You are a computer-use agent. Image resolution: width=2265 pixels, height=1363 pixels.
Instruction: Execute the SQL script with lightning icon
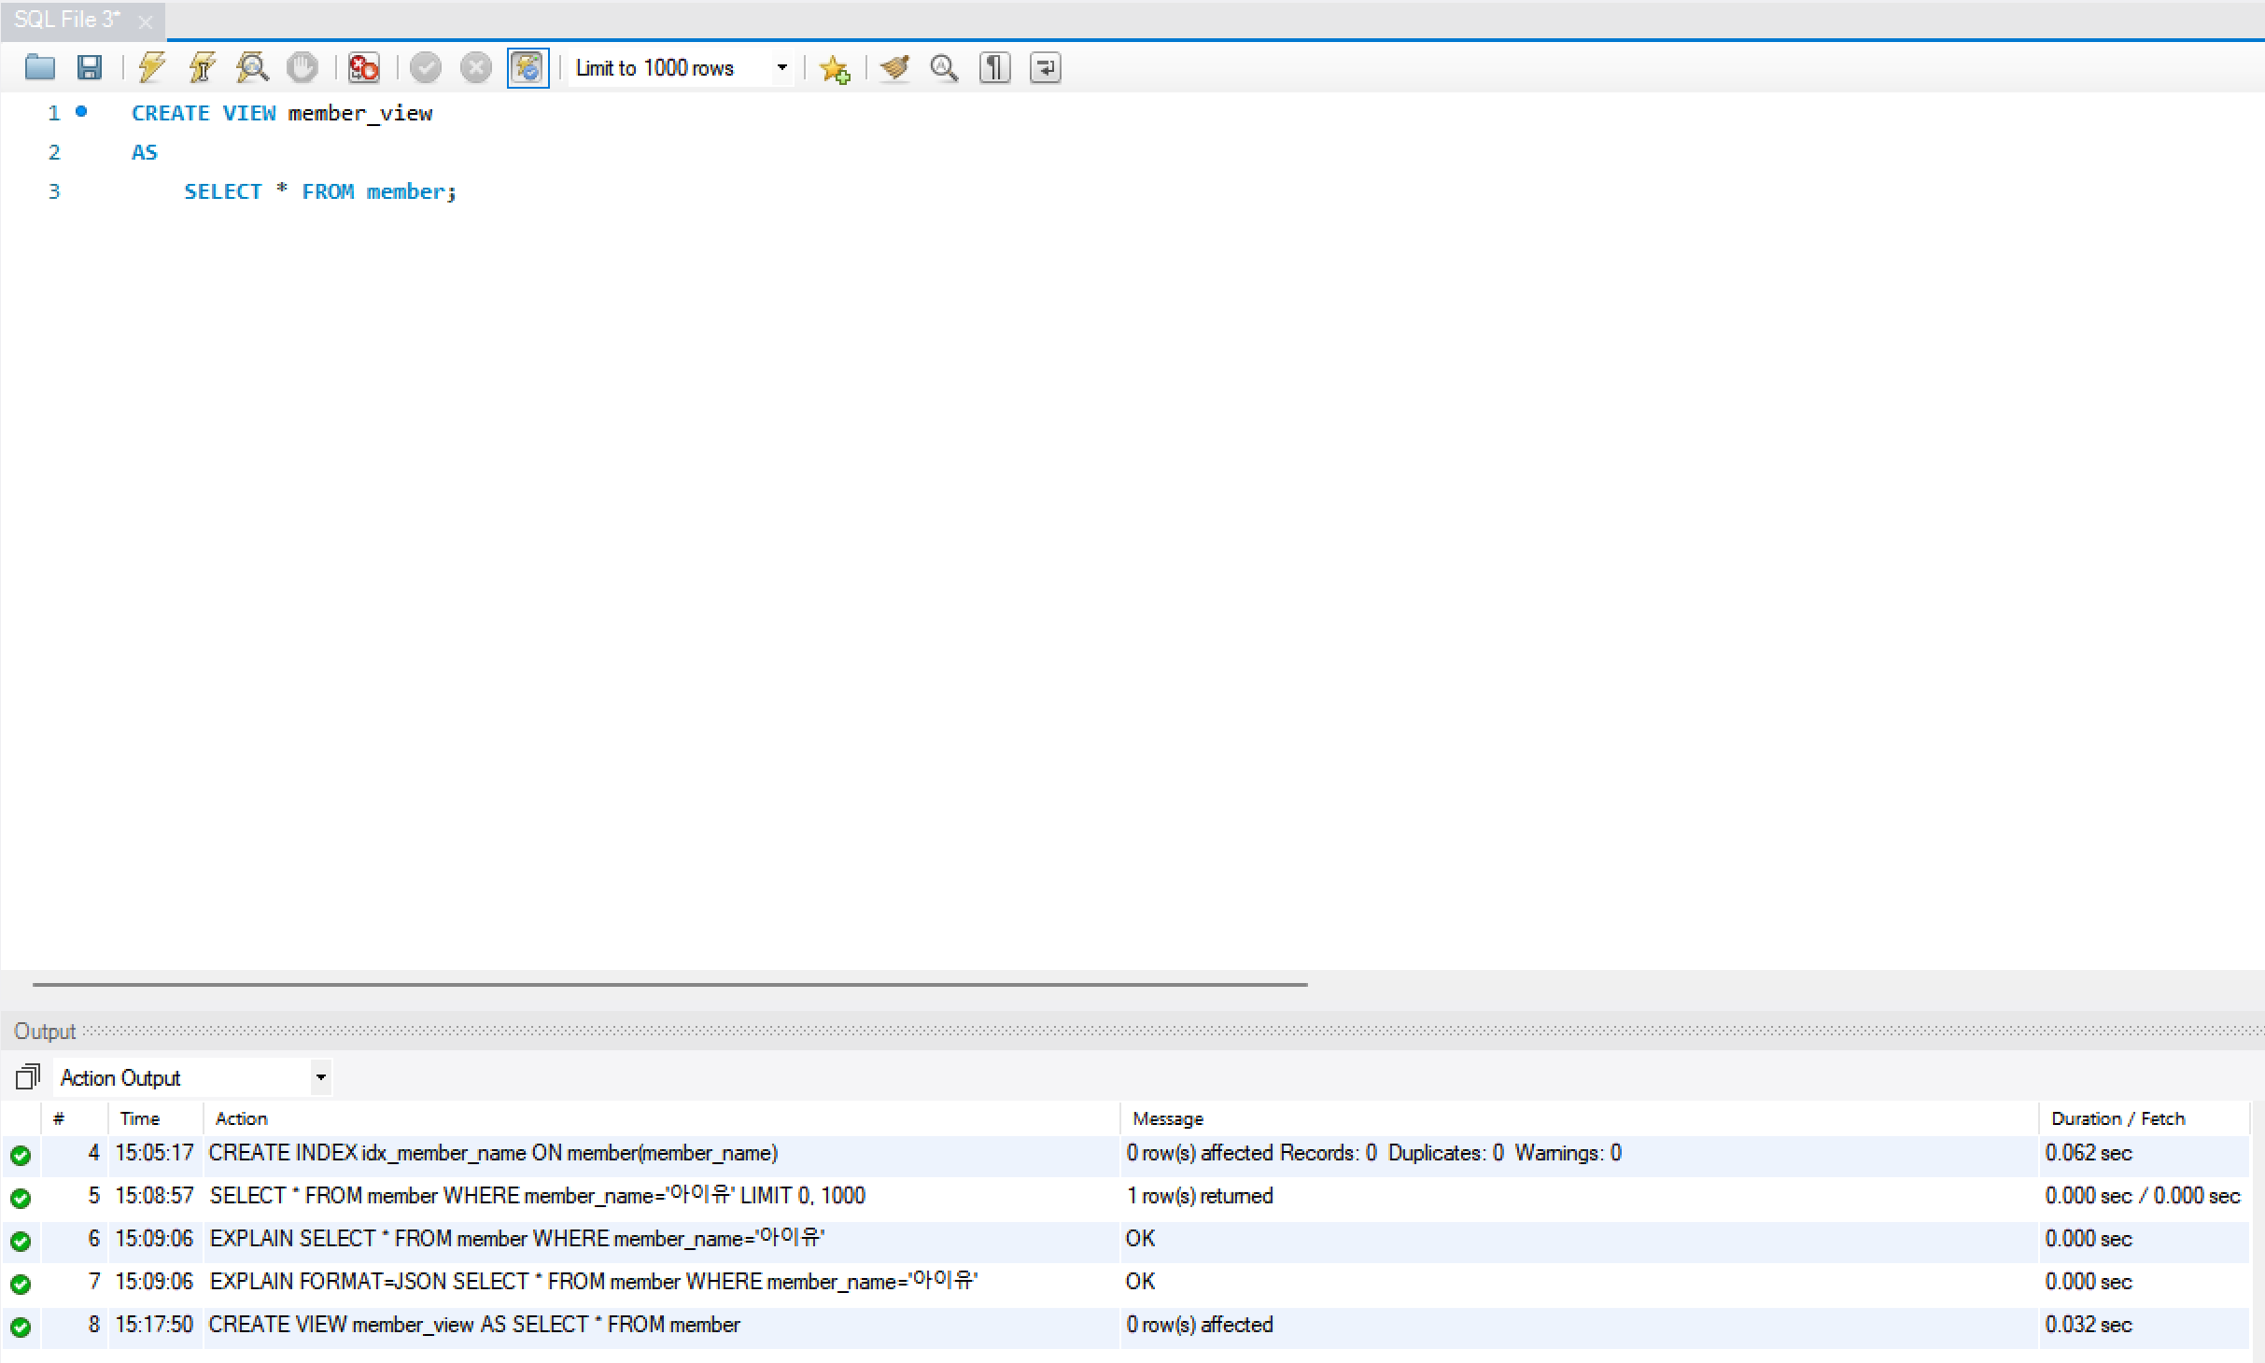pos(152,67)
